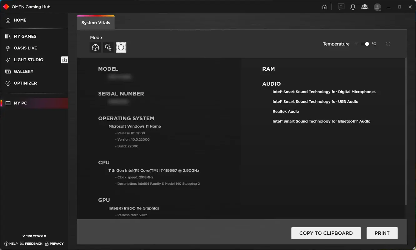Open the Optimizer page

pyautogui.click(x=26, y=83)
